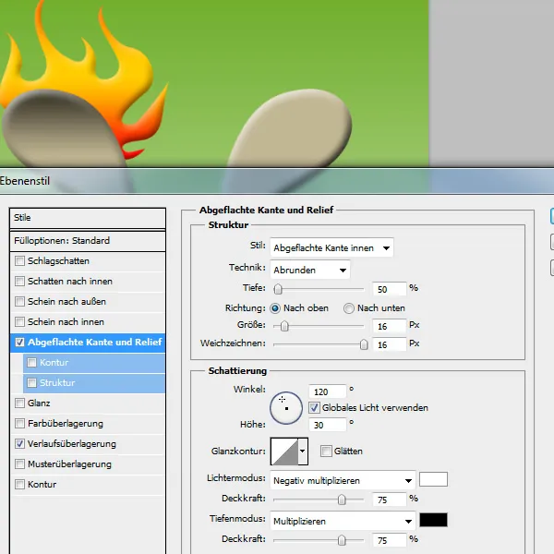Viewport: 554px width, 554px height.
Task: Enable the Struktur sub-option checkbox
Action: point(31,382)
